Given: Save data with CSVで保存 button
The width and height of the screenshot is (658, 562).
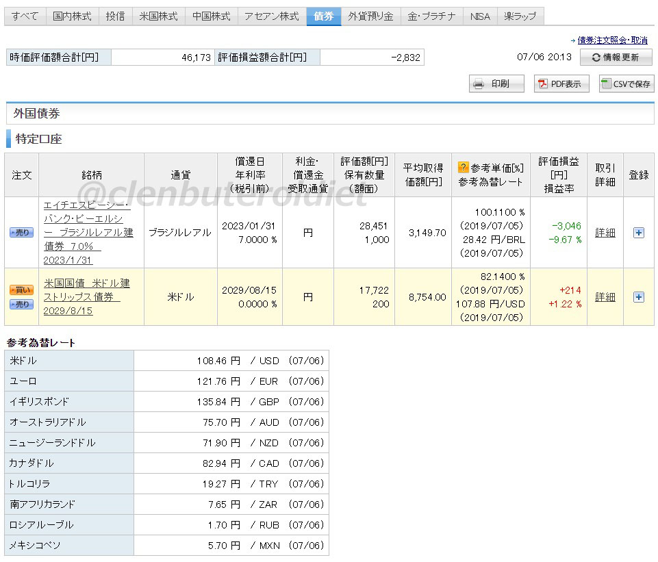Looking at the screenshot, I should pyautogui.click(x=627, y=84).
